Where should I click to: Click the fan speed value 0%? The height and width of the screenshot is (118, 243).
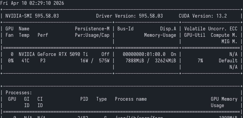pyautogui.click(x=11, y=61)
